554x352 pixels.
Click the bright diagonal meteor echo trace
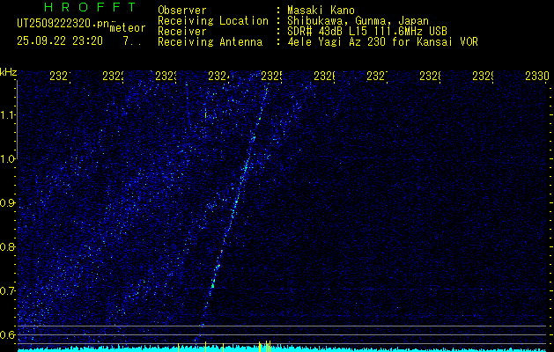coord(232,216)
